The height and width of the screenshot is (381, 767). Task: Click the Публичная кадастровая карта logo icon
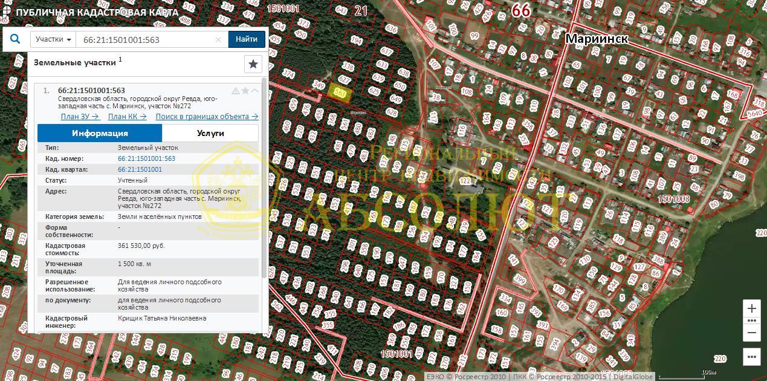point(7,12)
